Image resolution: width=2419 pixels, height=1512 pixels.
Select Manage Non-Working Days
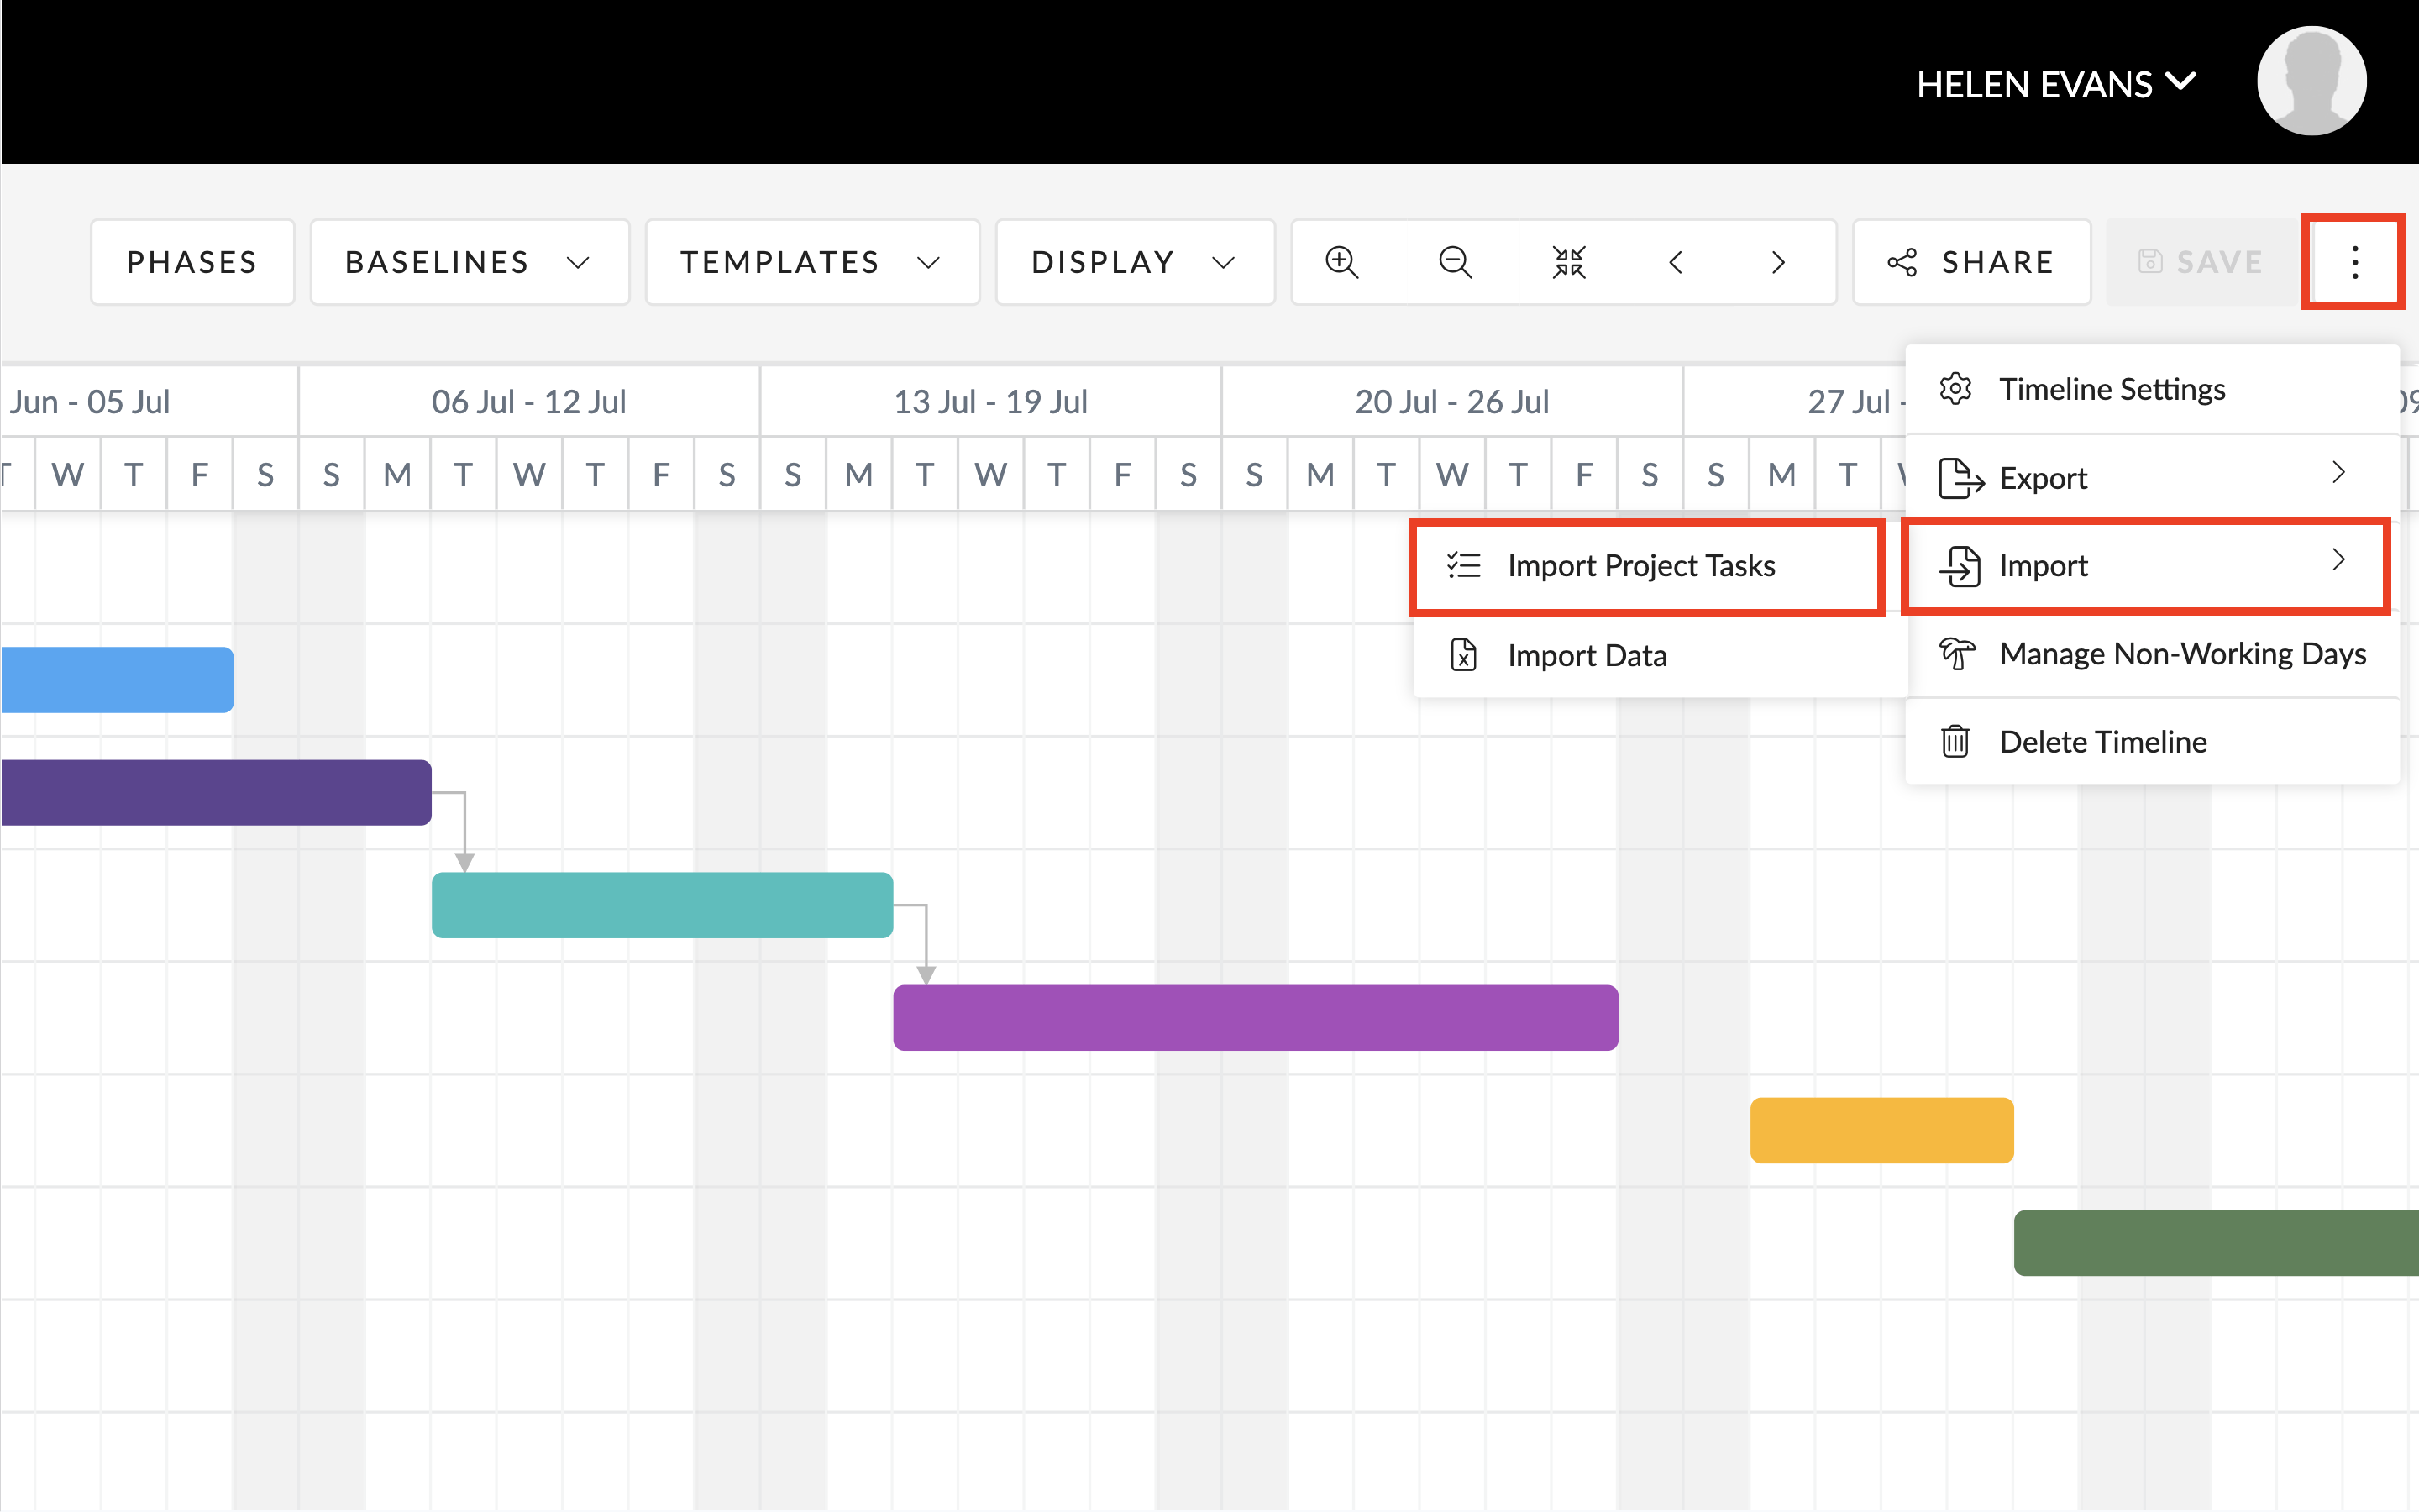2181,654
